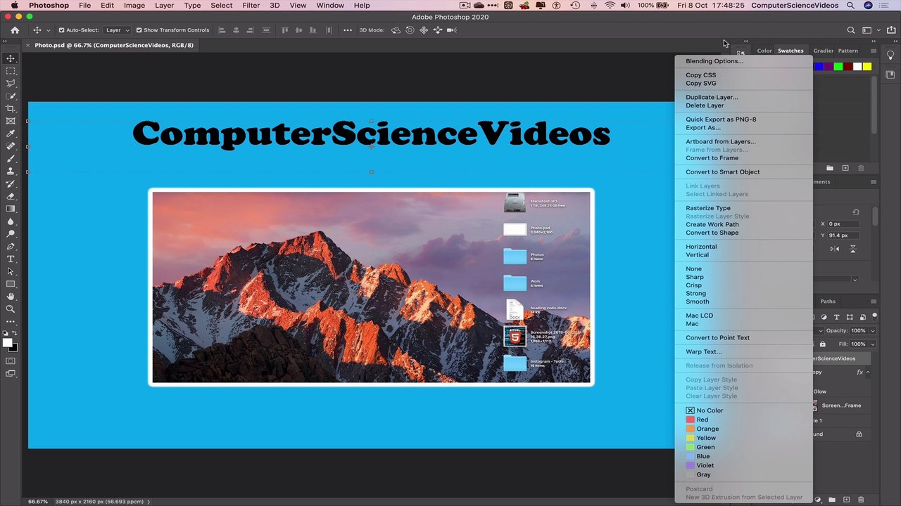Switch to the Paths tab
The width and height of the screenshot is (901, 506).
(x=828, y=301)
